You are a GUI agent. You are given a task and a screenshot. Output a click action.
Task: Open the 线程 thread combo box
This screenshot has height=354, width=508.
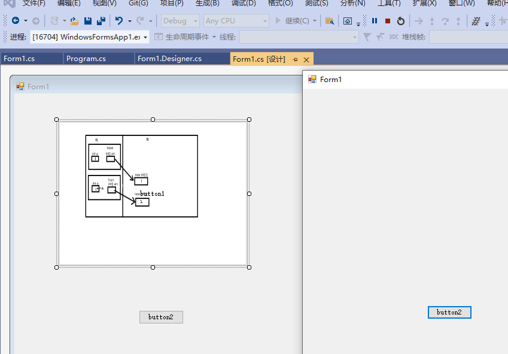(299, 37)
